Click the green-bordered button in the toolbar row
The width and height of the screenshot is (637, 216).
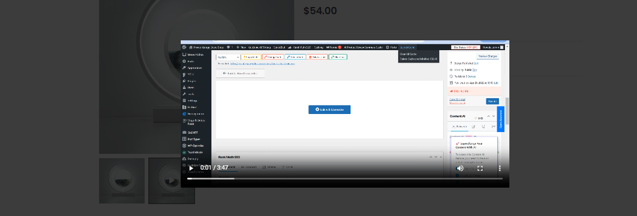coord(338,57)
